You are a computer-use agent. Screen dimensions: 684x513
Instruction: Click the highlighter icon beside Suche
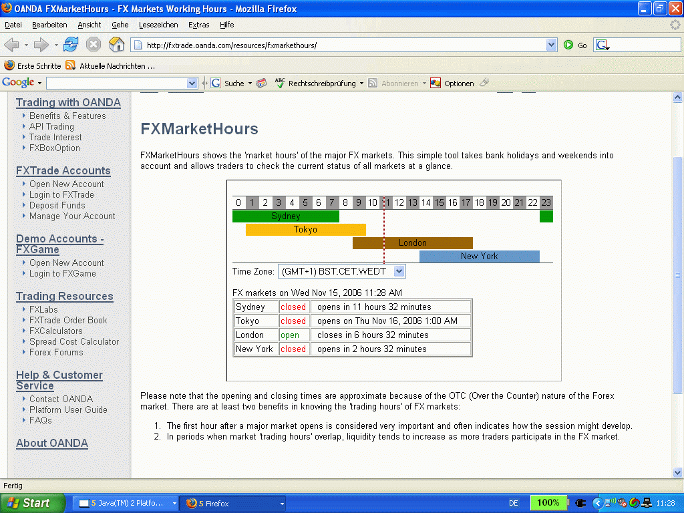(x=261, y=83)
